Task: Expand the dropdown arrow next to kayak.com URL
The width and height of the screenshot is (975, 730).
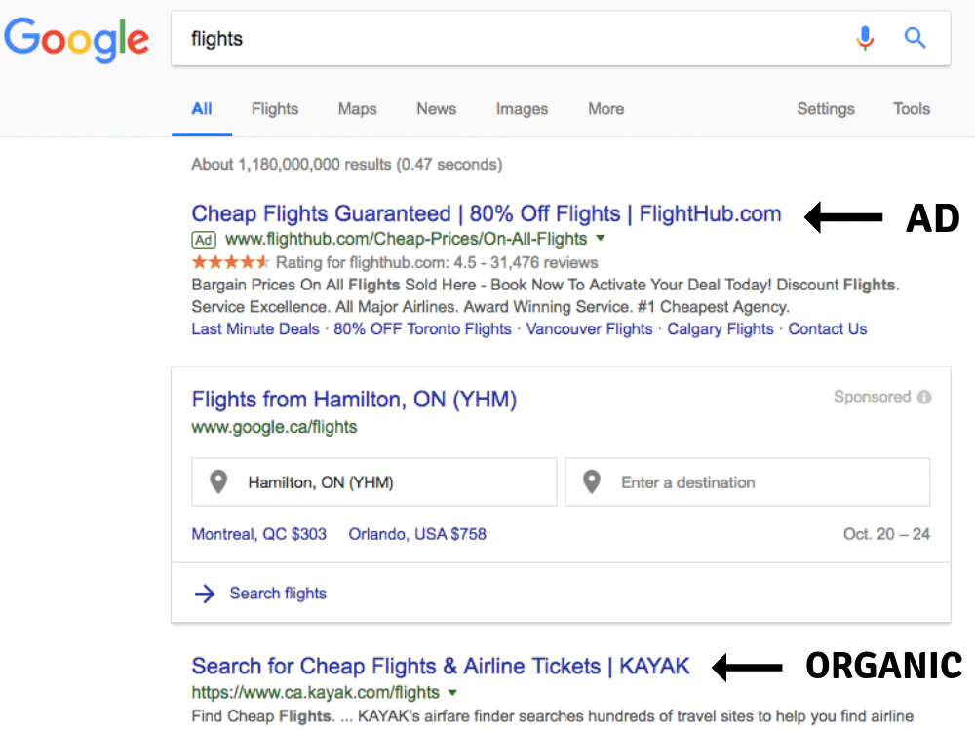Action: (452, 692)
